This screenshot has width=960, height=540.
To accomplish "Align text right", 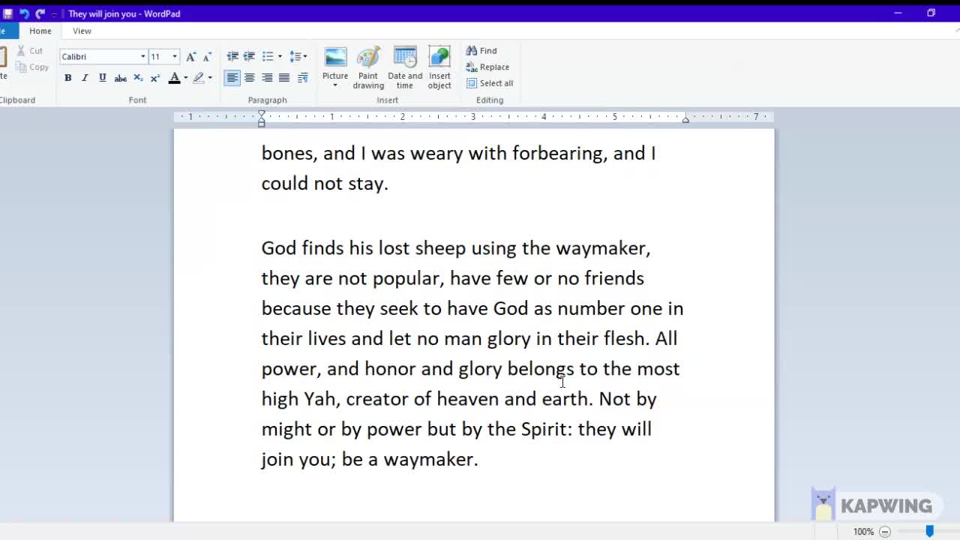I will tap(267, 78).
